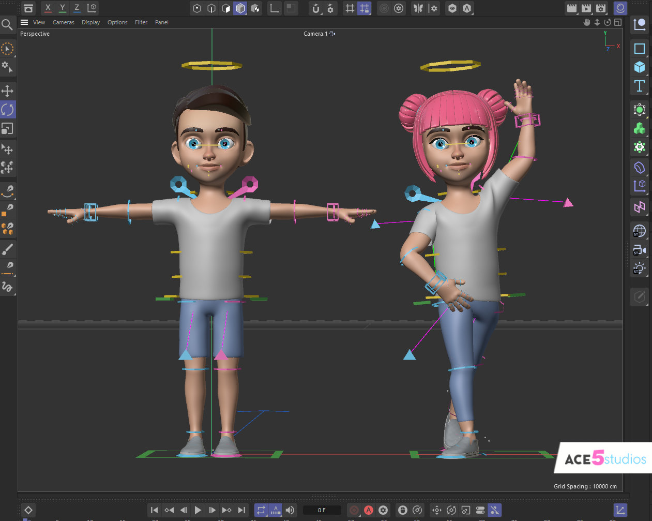Open the Magnify/search tool at top left
This screenshot has height=521, width=652.
(x=8, y=24)
